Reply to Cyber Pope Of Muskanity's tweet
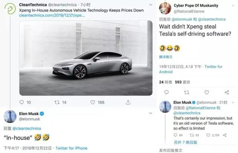 click(x=166, y=92)
